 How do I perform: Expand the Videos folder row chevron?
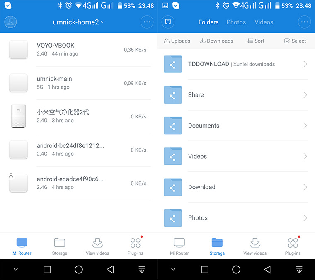(x=305, y=156)
